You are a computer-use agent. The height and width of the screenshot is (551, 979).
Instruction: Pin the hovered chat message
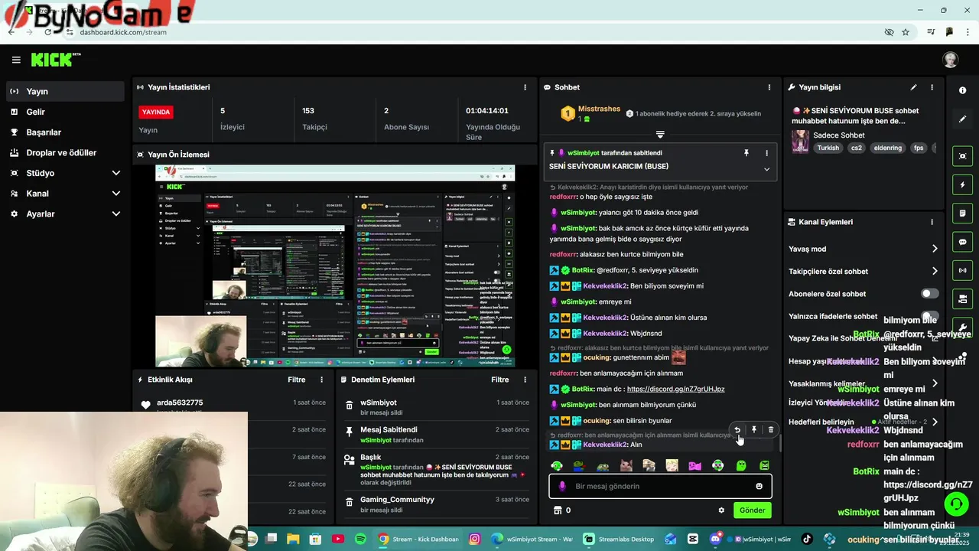(754, 430)
